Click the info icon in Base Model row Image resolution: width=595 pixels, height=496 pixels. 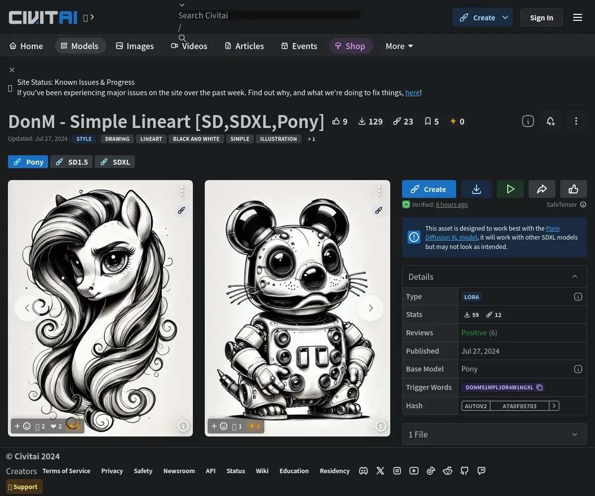(x=578, y=369)
